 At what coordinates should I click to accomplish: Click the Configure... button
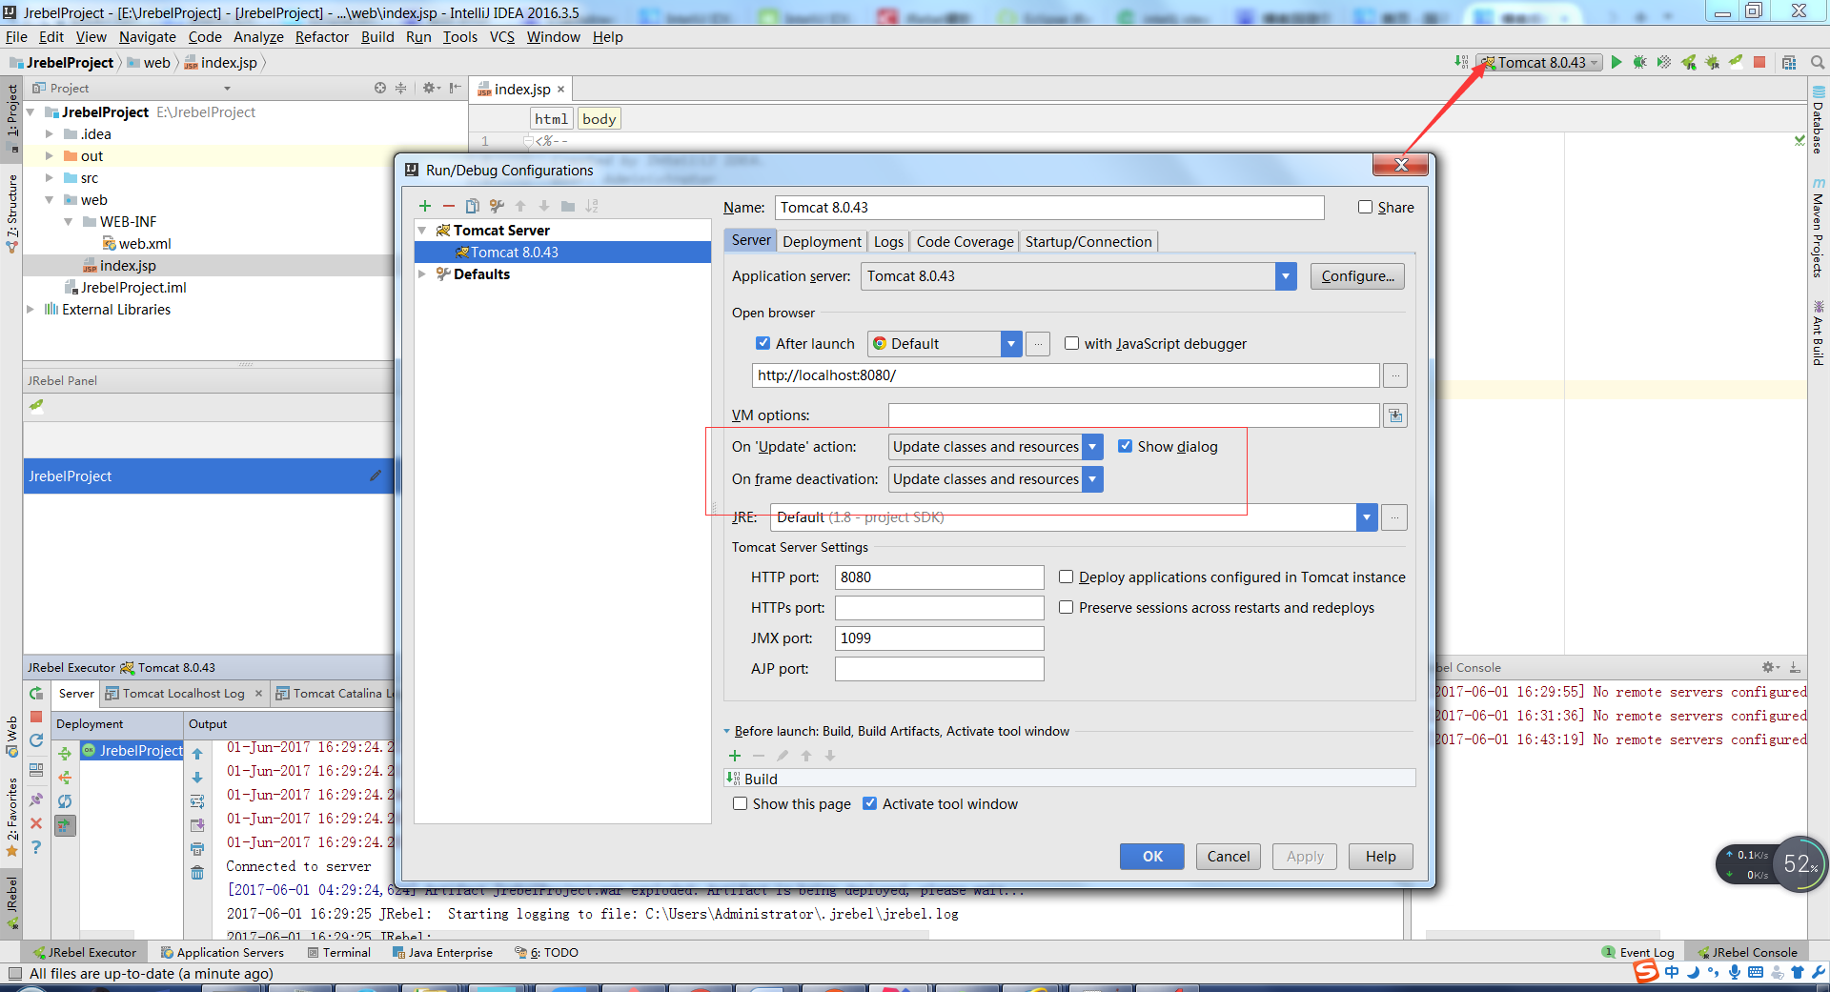coord(1357,276)
